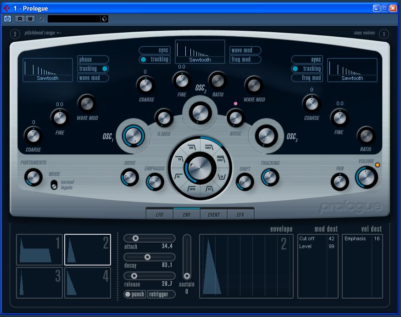The width and height of the screenshot is (401, 317).
Task: Click the Pan knob
Action: 340,182
